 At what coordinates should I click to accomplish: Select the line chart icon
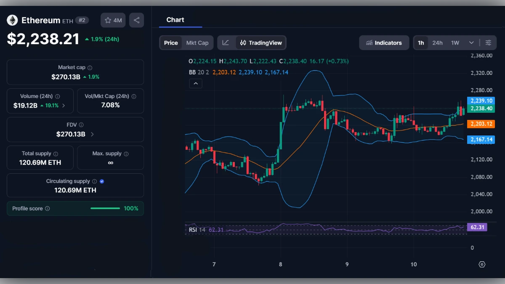226,42
